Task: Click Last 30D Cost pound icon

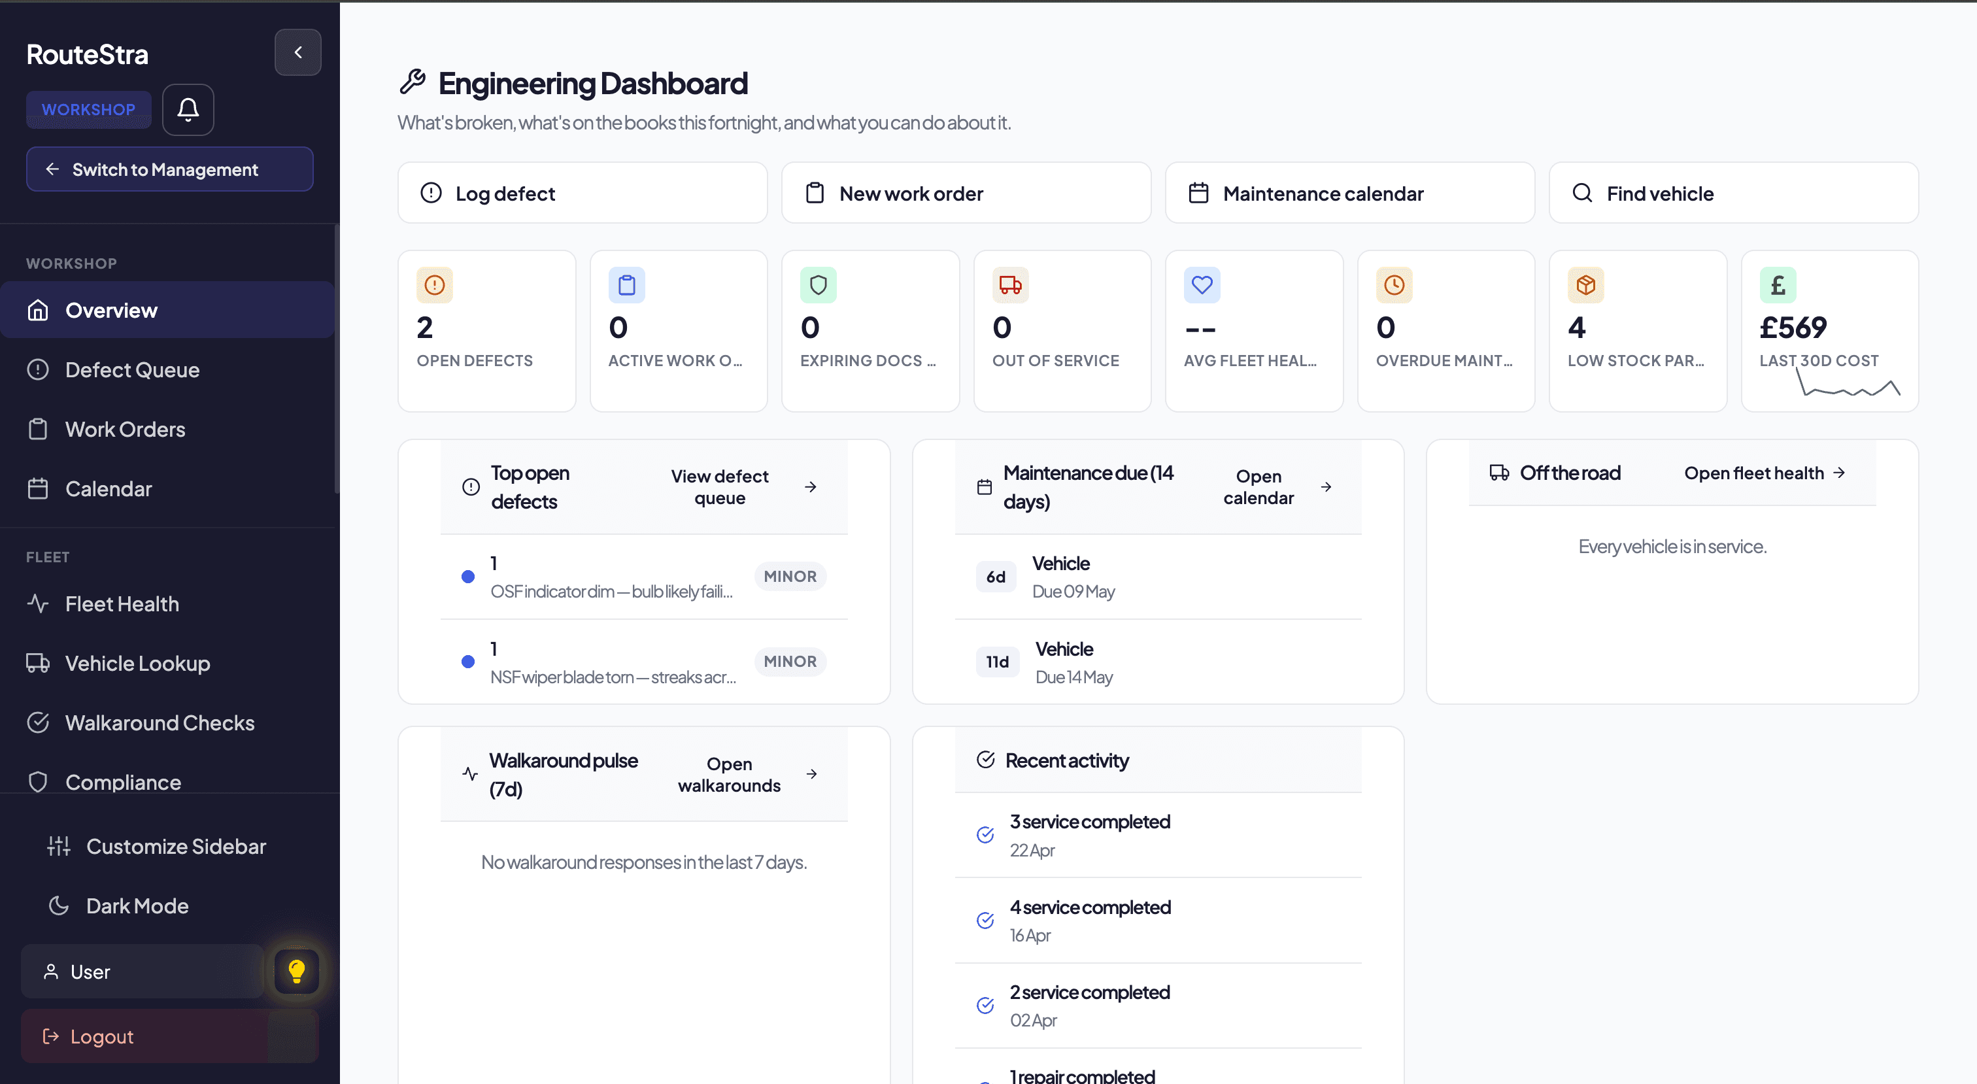Action: click(x=1778, y=286)
